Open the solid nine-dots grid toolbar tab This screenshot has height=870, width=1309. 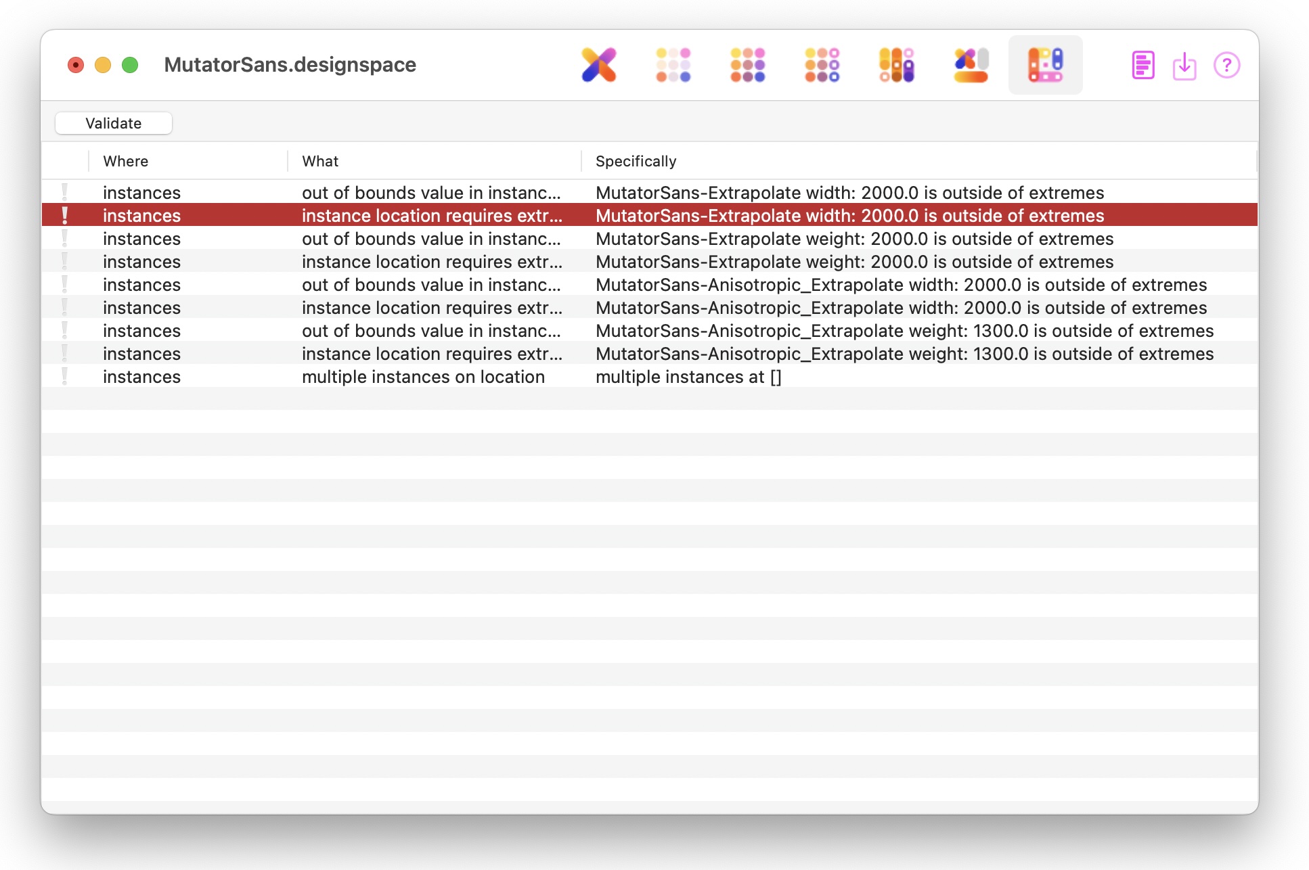click(x=747, y=65)
